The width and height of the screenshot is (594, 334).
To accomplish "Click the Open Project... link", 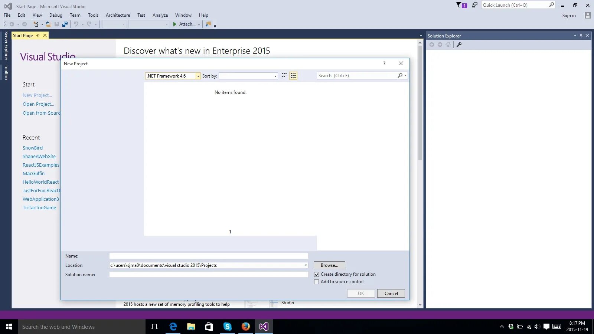I will [38, 104].
